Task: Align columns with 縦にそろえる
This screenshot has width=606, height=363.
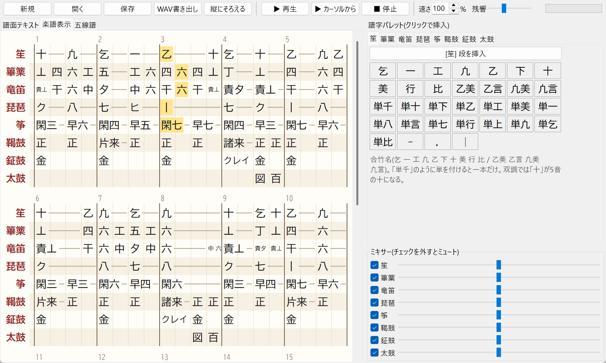Action: click(228, 9)
